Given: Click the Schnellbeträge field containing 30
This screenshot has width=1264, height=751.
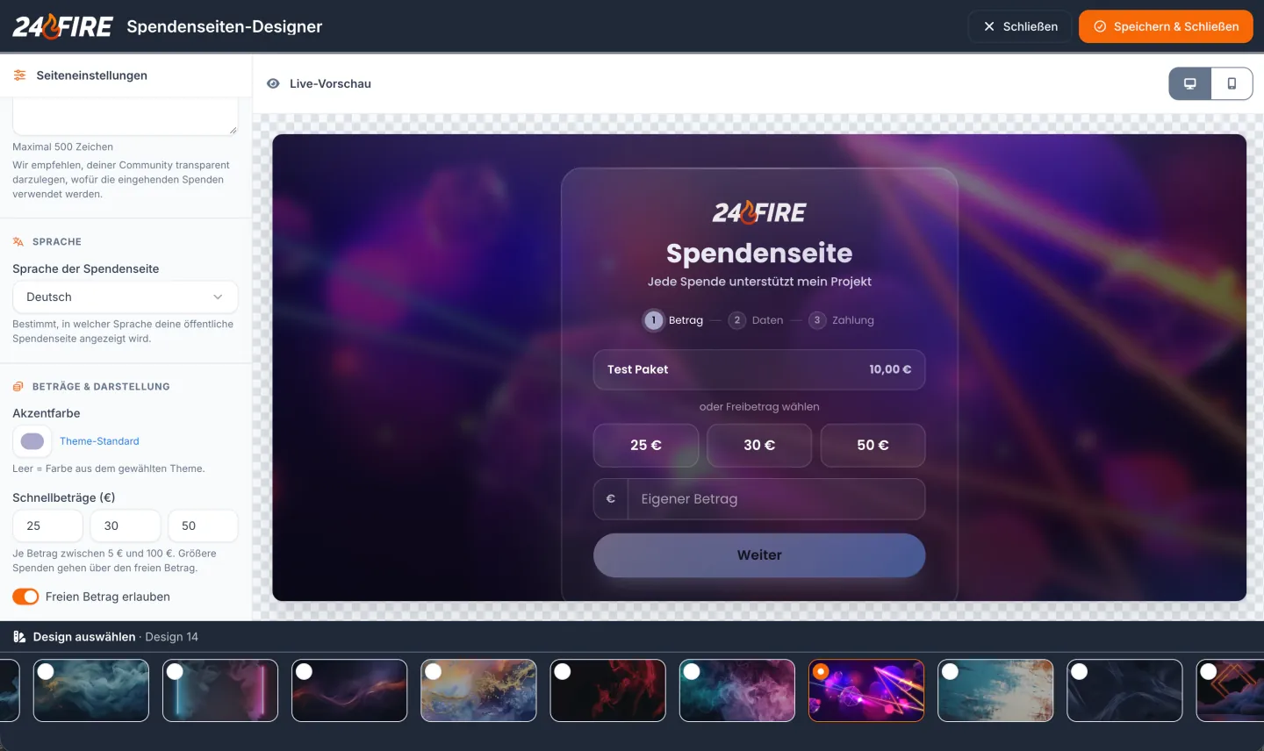Looking at the screenshot, I should point(126,526).
